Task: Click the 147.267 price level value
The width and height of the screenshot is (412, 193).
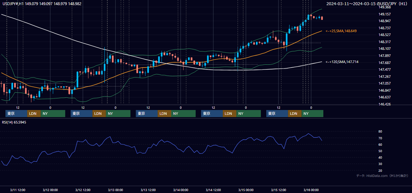Action: 385,77
